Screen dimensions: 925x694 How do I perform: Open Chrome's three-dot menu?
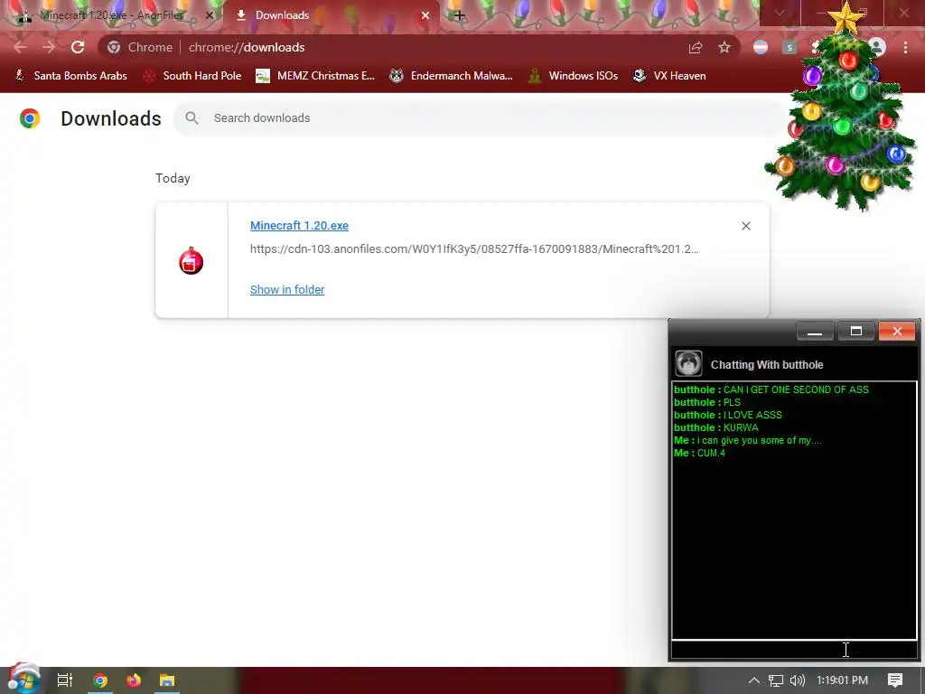tap(905, 47)
